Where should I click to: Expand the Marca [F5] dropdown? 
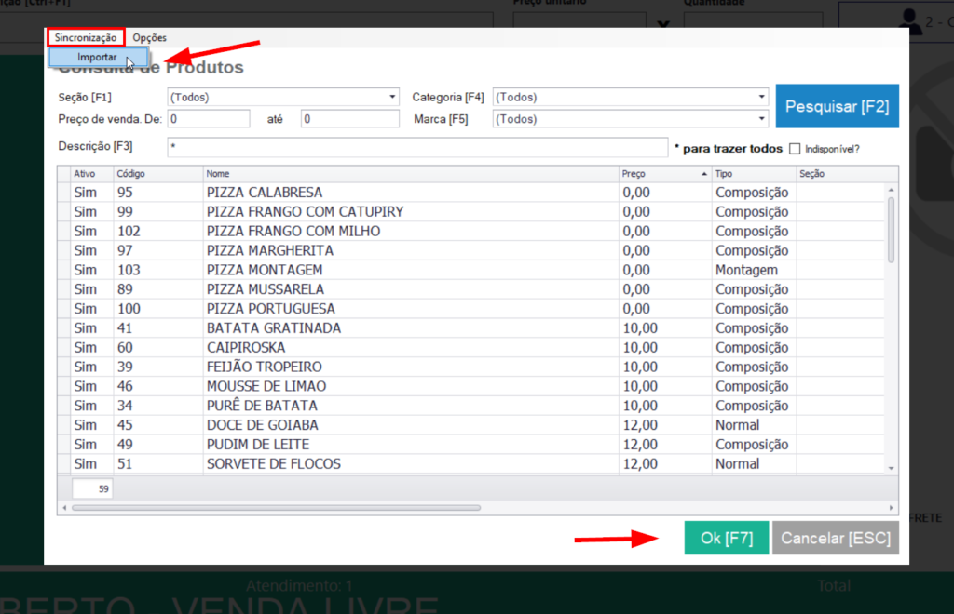[761, 119]
